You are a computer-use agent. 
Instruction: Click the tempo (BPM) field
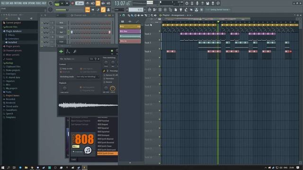click(80, 3)
